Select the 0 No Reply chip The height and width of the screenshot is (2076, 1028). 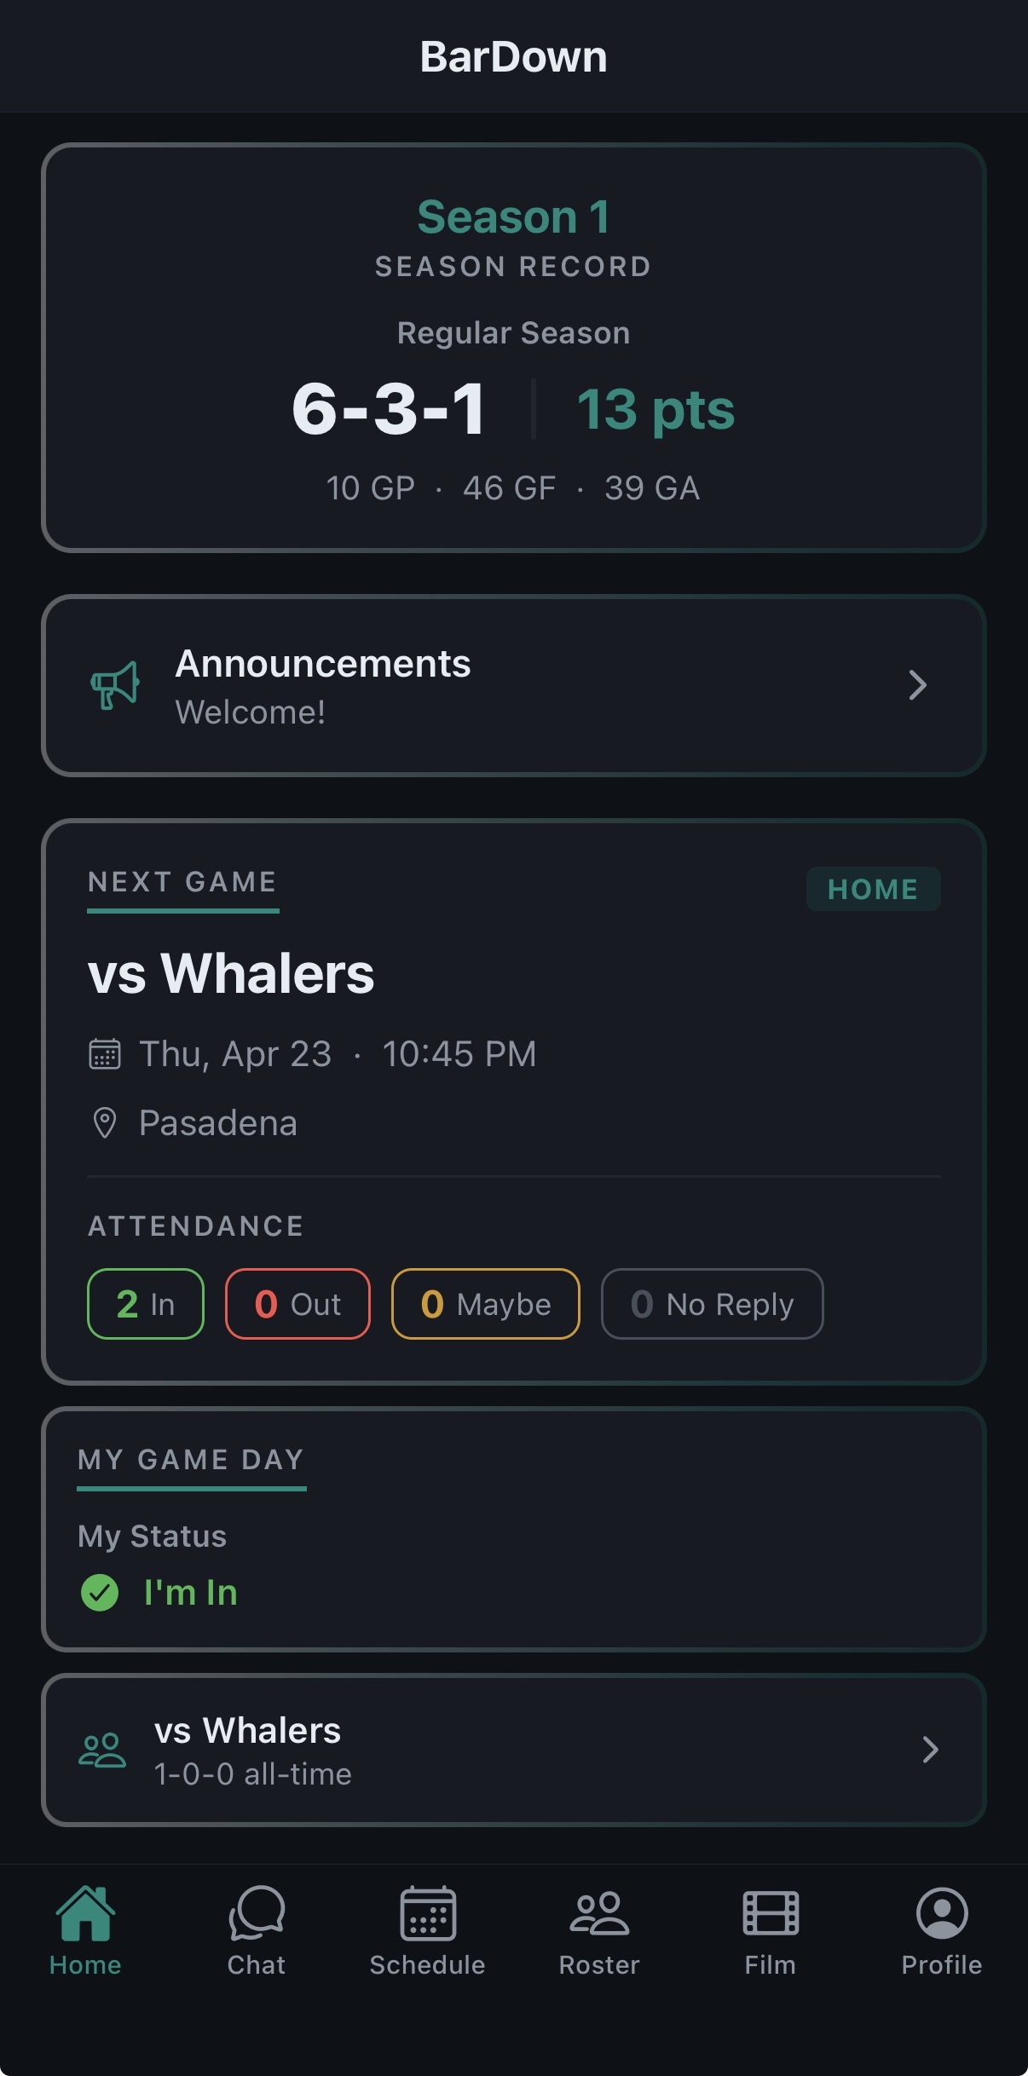pyautogui.click(x=713, y=1304)
